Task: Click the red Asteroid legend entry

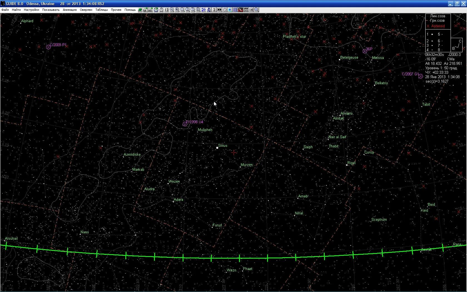Action: click(x=438, y=26)
